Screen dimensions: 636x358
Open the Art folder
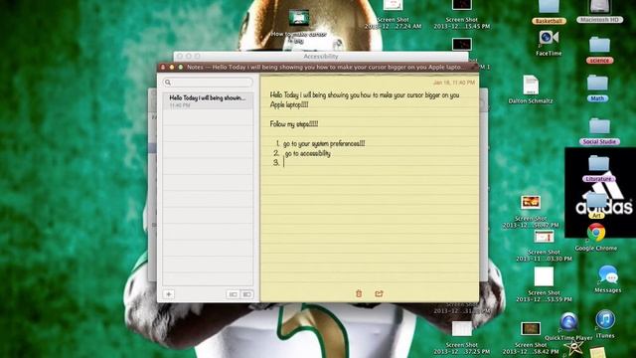pyautogui.click(x=596, y=206)
